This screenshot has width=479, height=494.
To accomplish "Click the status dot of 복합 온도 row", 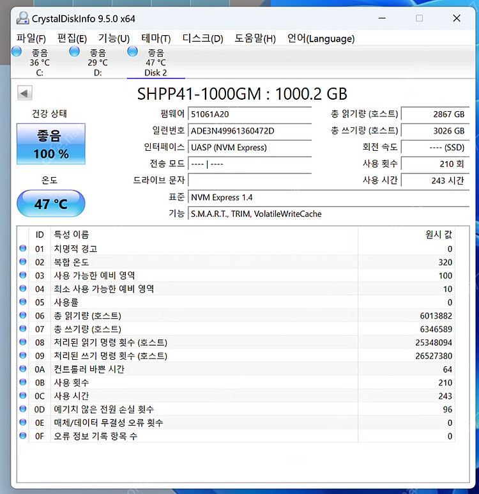I will 23,261.
